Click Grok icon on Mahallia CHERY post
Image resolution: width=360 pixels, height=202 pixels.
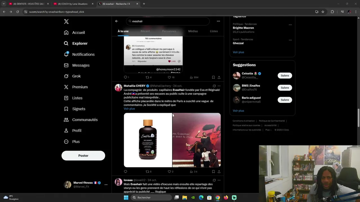(214, 86)
